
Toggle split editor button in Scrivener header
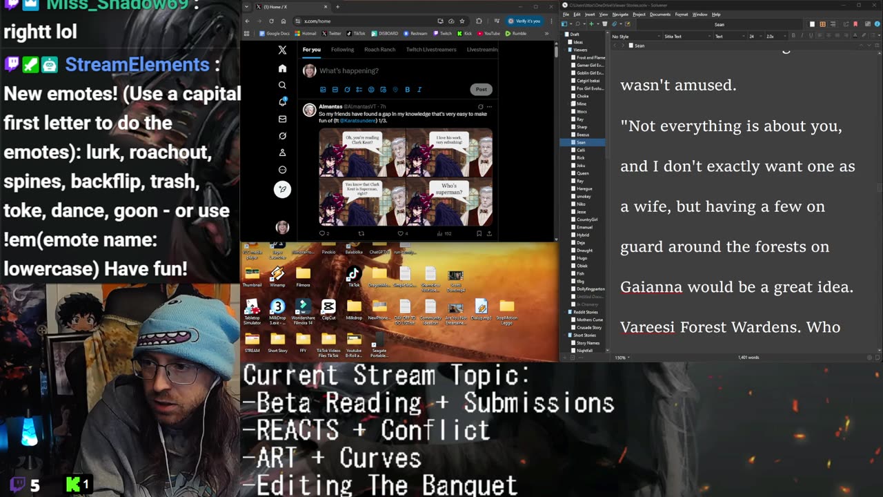[878, 46]
